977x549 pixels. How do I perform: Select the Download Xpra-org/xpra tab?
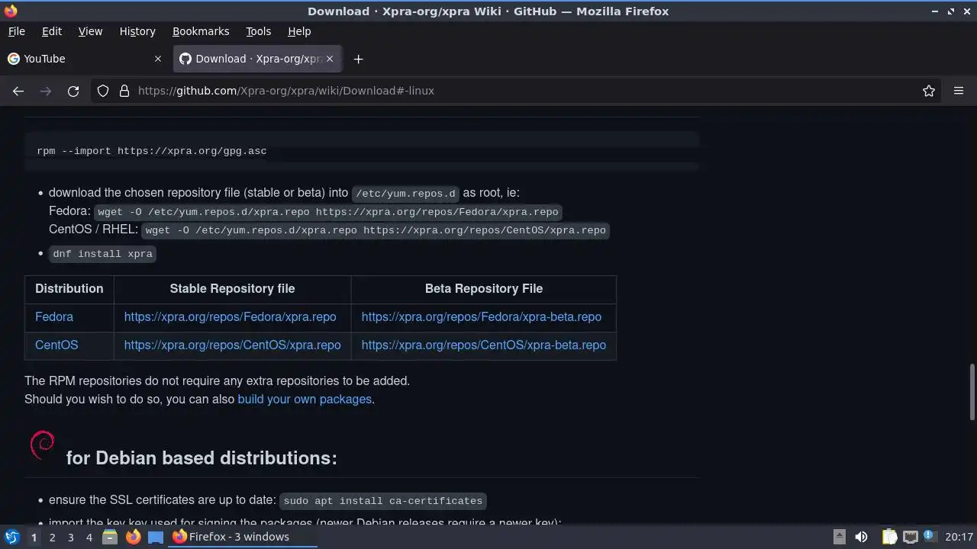pyautogui.click(x=257, y=59)
